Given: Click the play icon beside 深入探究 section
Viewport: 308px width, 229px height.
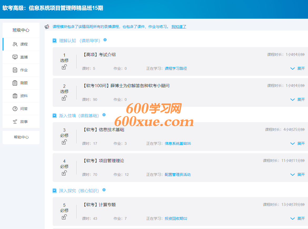Looking at the screenshot, I should pyautogui.click(x=54, y=191).
